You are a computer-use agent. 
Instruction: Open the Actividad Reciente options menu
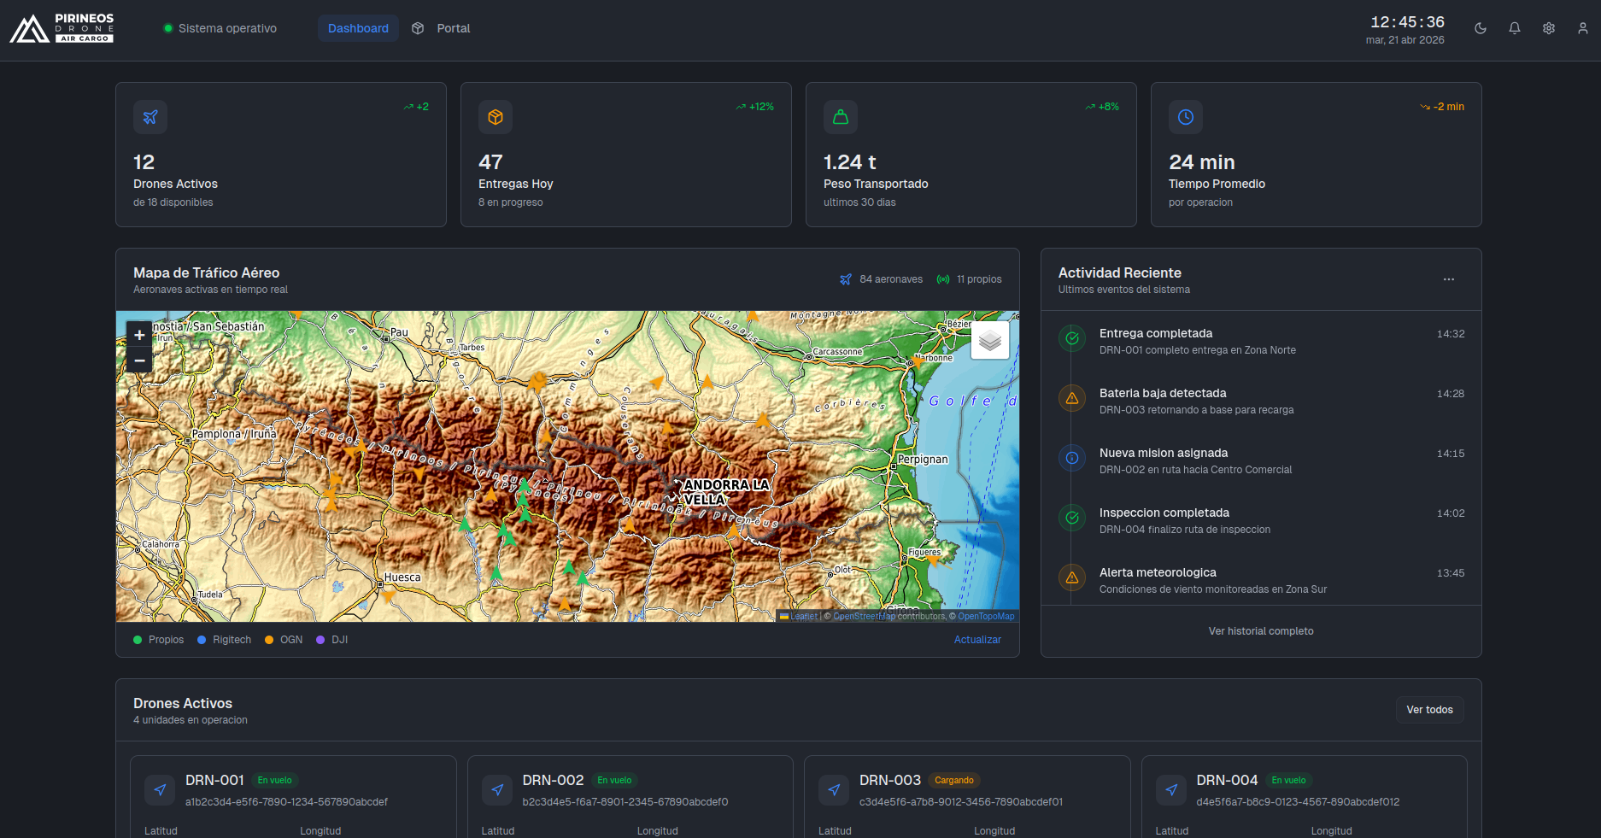point(1449,279)
